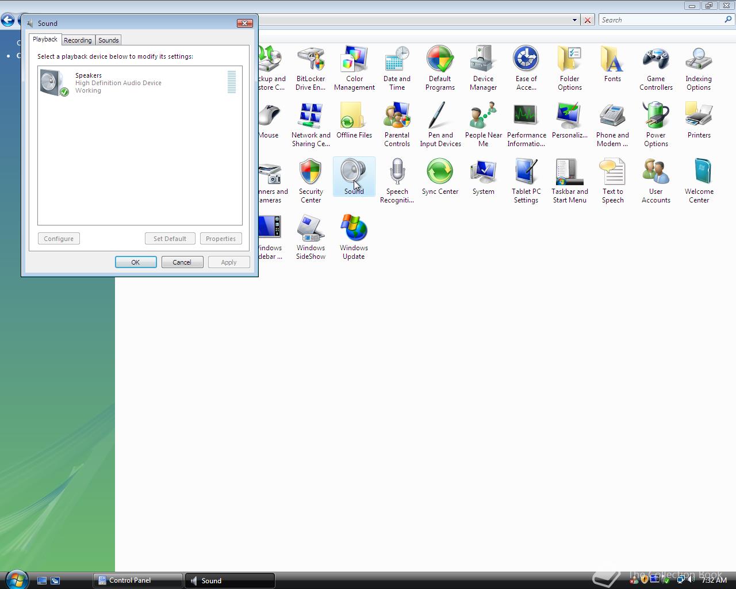The image size is (736, 589).
Task: Open Network and Sharing Center
Action: pyautogui.click(x=310, y=125)
